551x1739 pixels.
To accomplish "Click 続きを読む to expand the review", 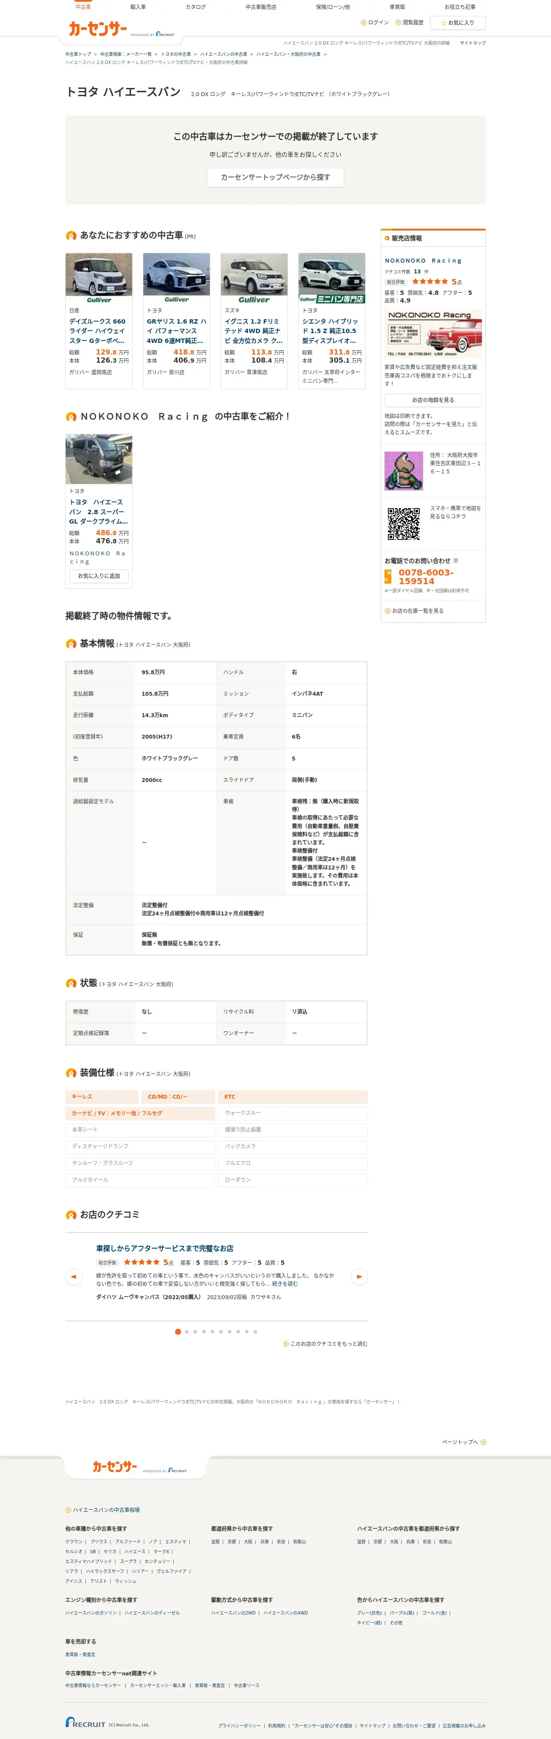I will tap(285, 1284).
